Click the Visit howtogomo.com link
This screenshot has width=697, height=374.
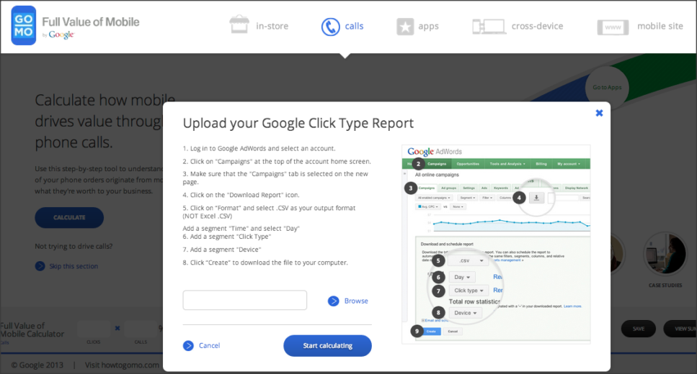pos(122,365)
